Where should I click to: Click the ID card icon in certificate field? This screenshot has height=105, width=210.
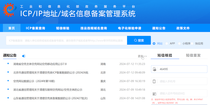[x=155, y=94]
